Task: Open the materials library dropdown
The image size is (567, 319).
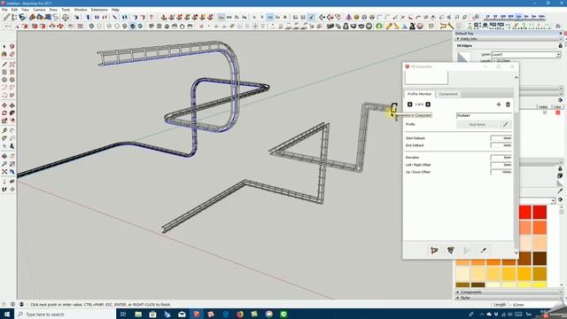Action: (x=553, y=200)
